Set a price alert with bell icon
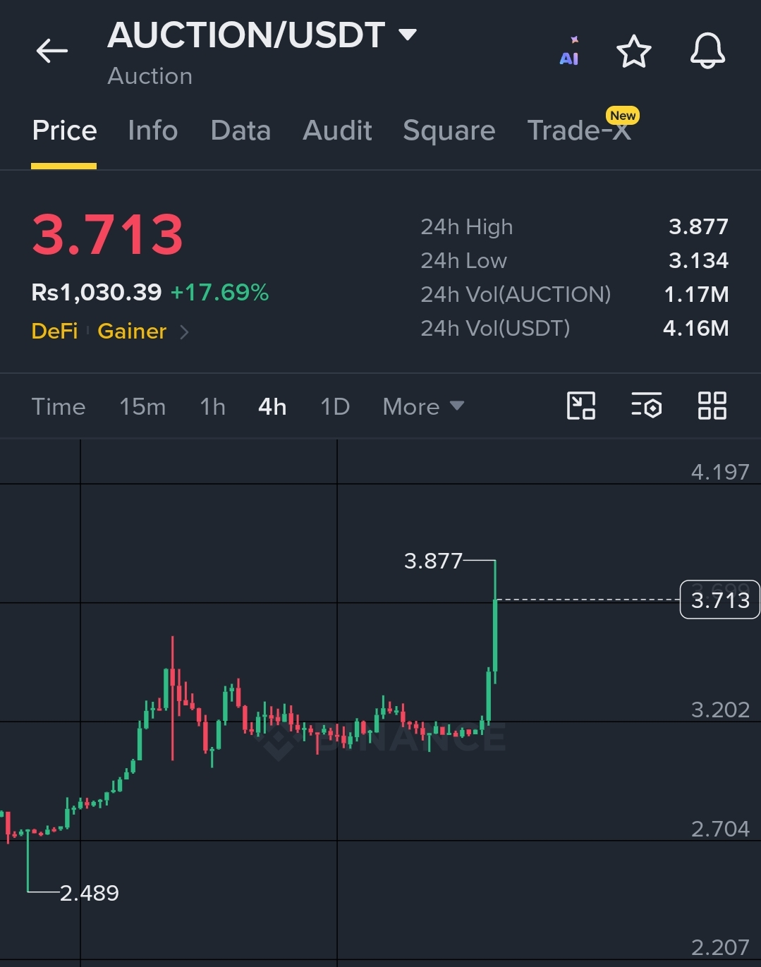Image resolution: width=761 pixels, height=967 pixels. coord(707,51)
